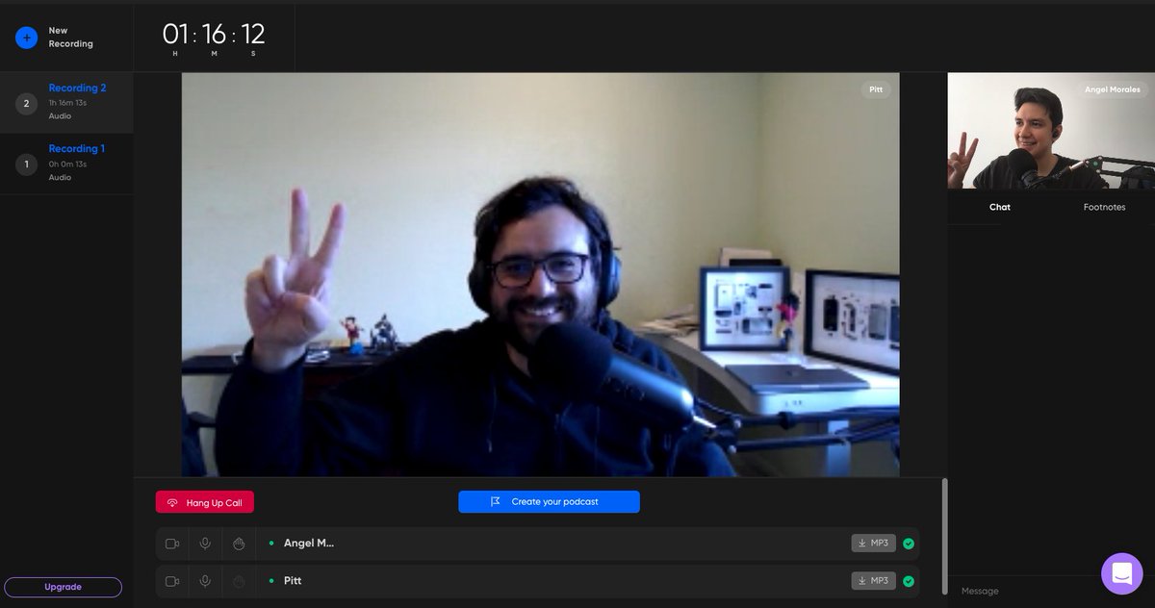Click the Angel Morales name label
The height and width of the screenshot is (608, 1155).
click(x=1112, y=89)
